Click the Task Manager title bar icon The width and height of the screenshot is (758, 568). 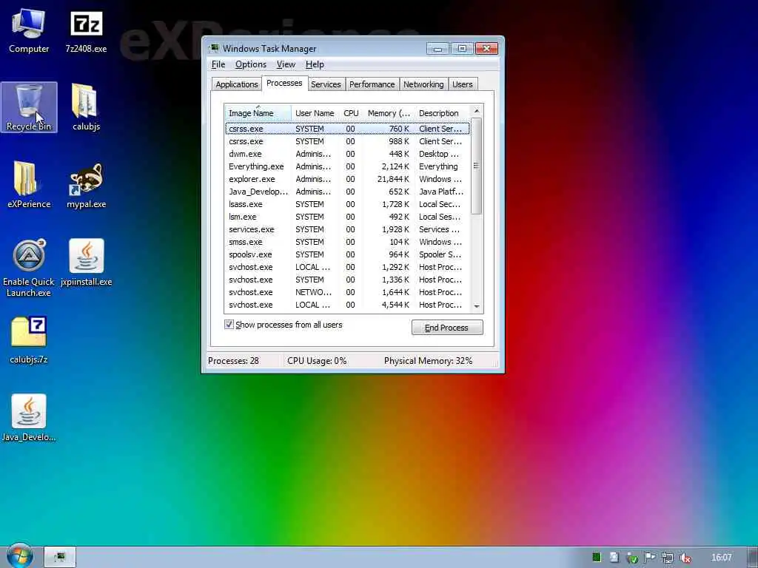point(214,48)
